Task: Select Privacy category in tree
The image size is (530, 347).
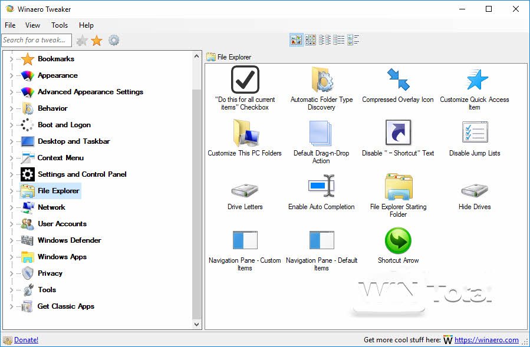Action: tap(50, 273)
